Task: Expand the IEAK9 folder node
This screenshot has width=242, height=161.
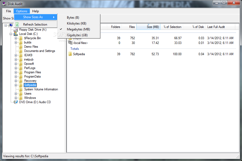Action: (x=16, y=55)
